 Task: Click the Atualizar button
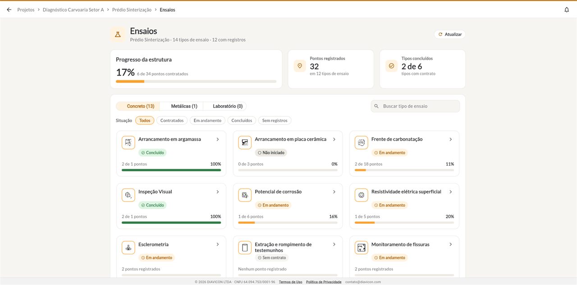450,34
